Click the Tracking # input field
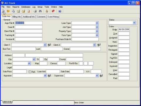Image resolution: width=141 pixels, height=106 pixels. 28,35
